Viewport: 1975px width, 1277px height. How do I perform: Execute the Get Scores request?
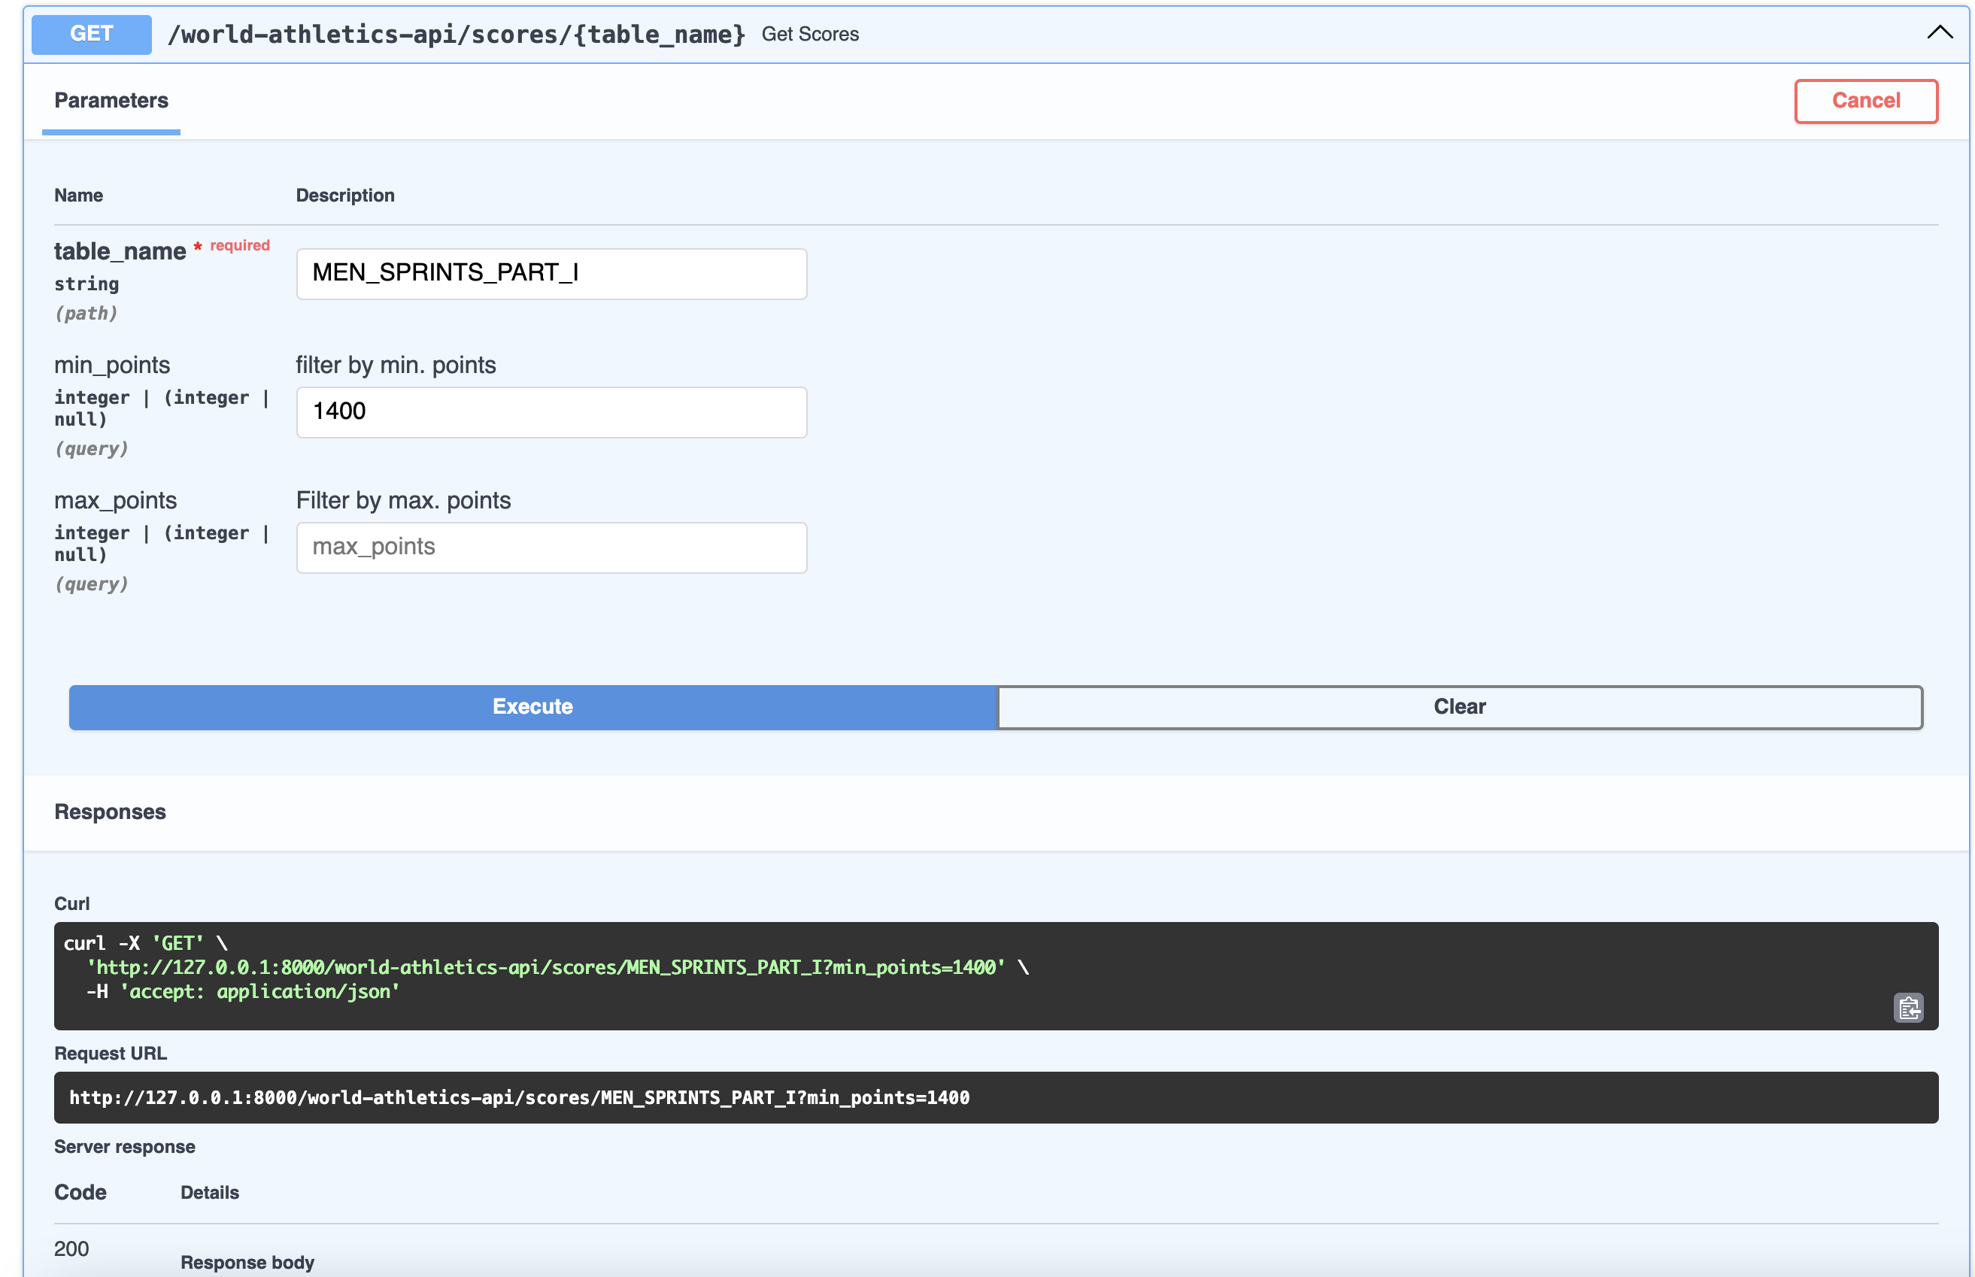pyautogui.click(x=532, y=706)
